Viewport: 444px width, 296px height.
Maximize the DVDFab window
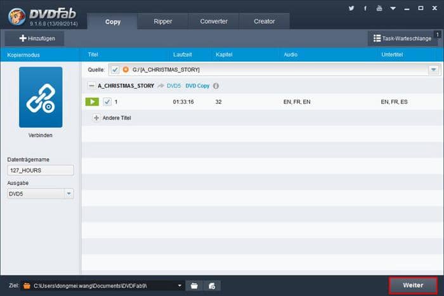tap(421, 8)
